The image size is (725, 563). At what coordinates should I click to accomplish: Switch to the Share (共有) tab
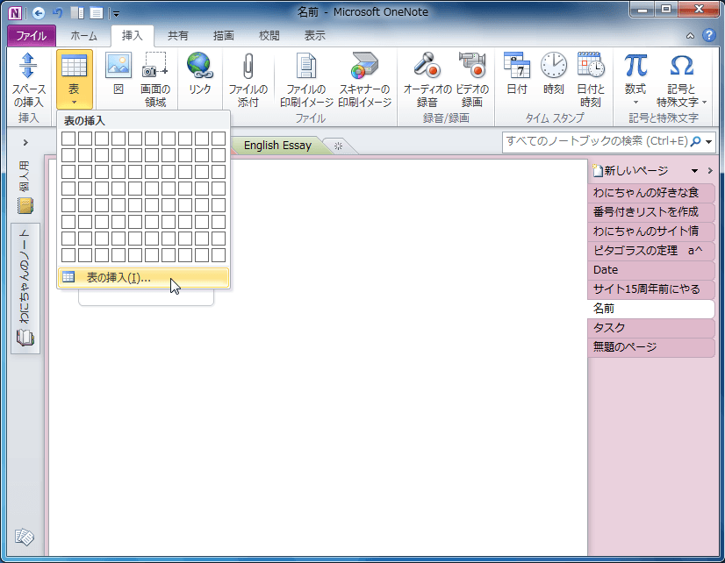[178, 36]
